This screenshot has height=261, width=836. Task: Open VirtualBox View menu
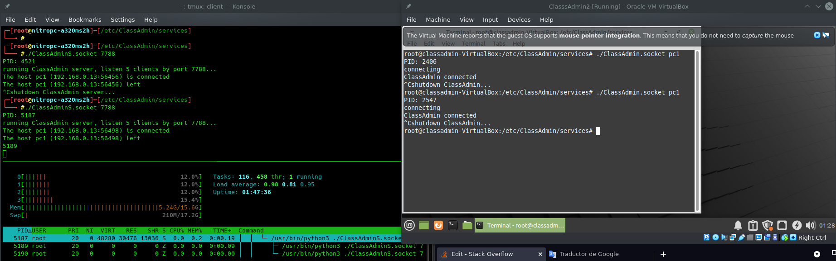[467, 19]
